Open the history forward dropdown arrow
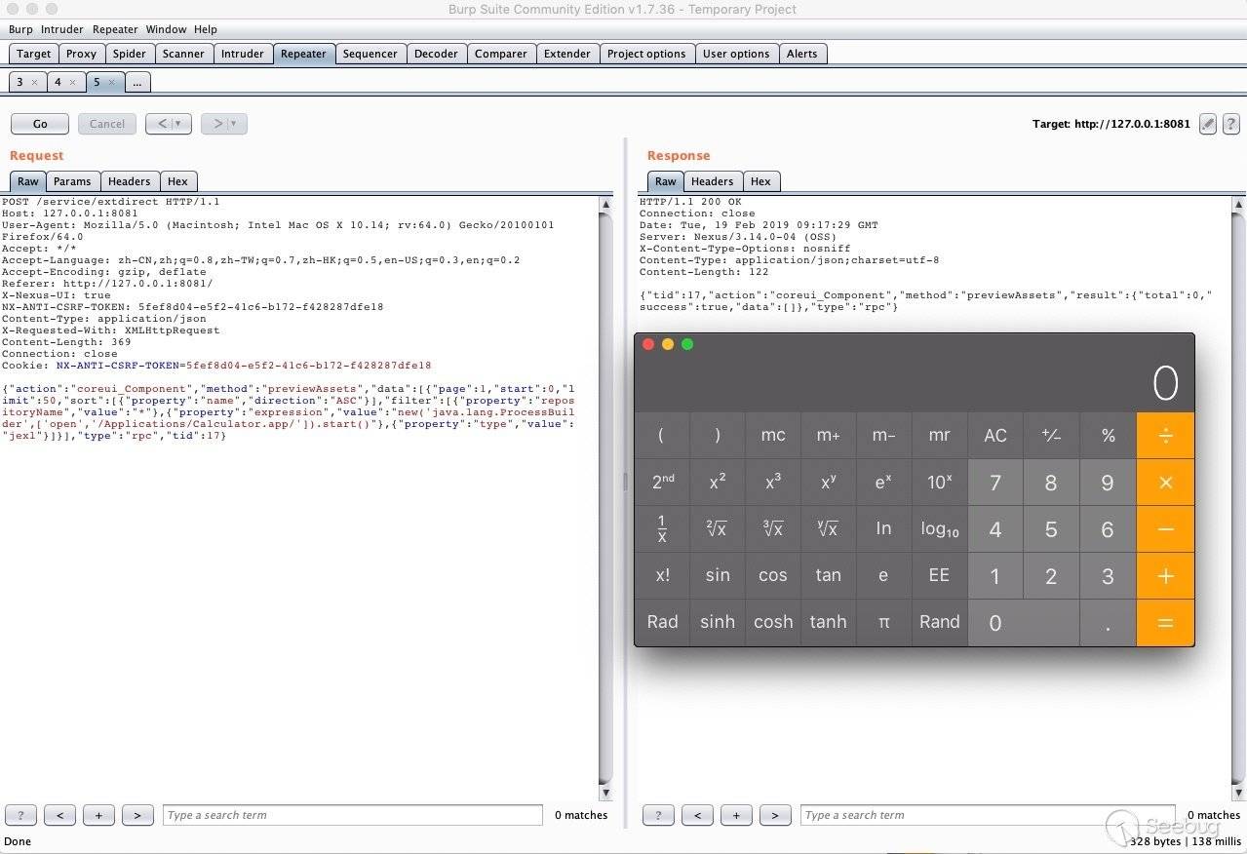The height and width of the screenshot is (854, 1247). [233, 124]
